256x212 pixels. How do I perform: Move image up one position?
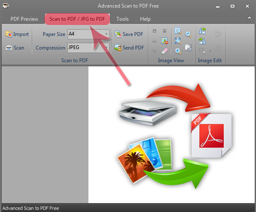[x=154, y=41]
